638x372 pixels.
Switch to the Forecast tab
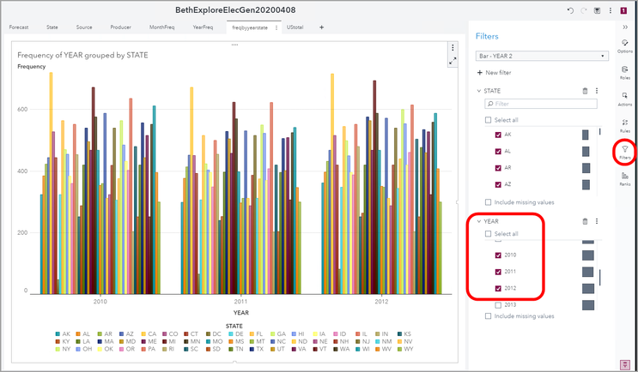pyautogui.click(x=19, y=27)
